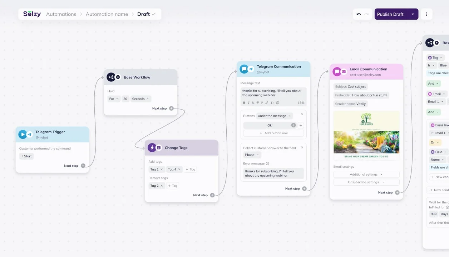Click the lightning icon on Change Tags block
The width and height of the screenshot is (449, 257).
click(152, 147)
